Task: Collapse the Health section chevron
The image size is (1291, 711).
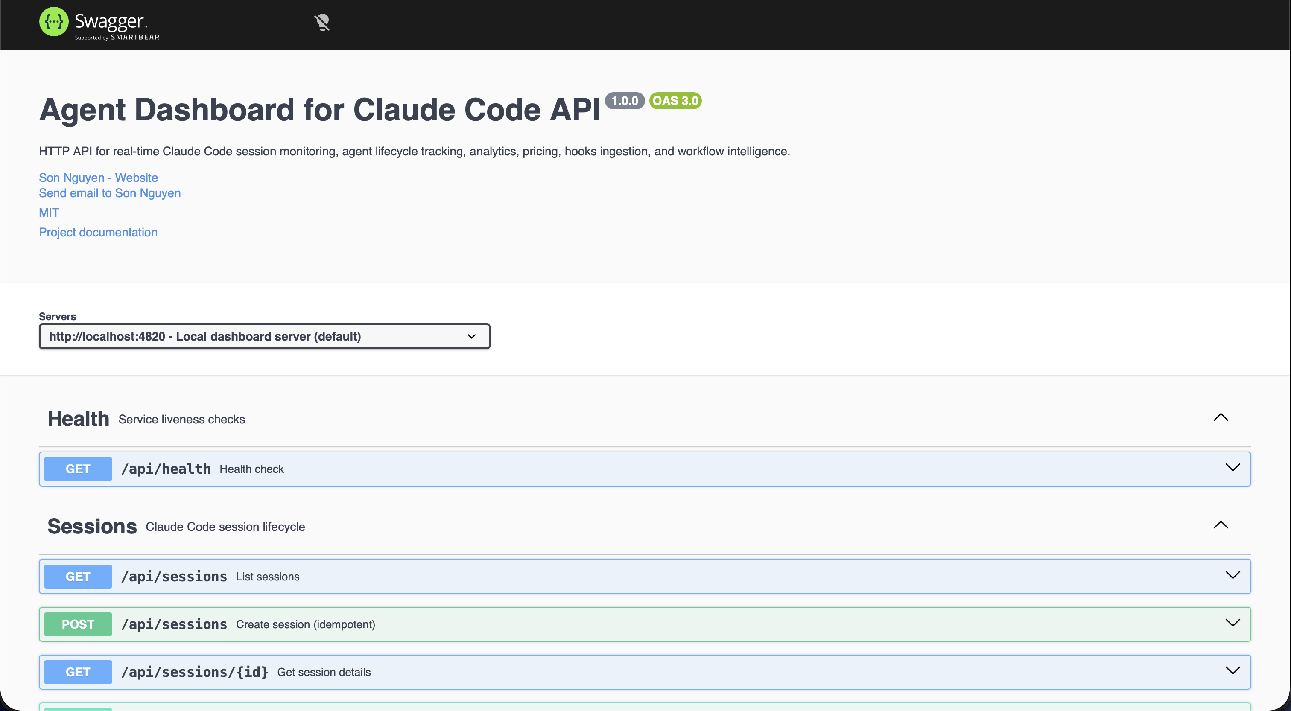Action: pyautogui.click(x=1221, y=417)
